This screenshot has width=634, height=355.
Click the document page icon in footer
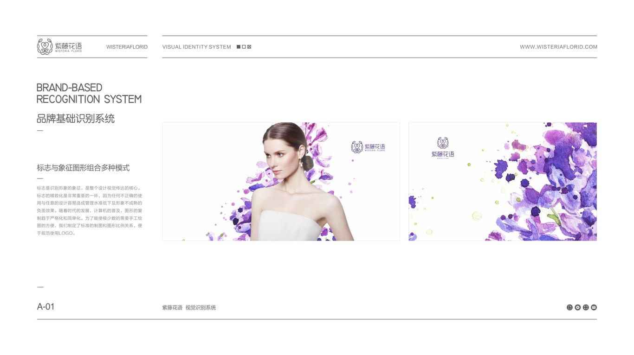click(x=569, y=307)
